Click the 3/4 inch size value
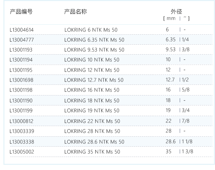Screen dimensions: 215x170 click(x=186, y=110)
